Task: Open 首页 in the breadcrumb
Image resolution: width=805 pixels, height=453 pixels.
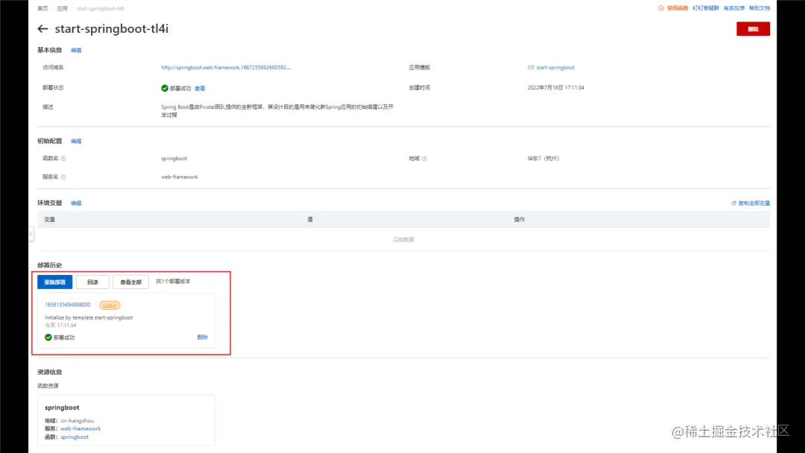Action: click(x=42, y=8)
